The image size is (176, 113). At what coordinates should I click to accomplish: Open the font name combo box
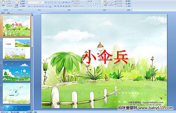(33, 2)
